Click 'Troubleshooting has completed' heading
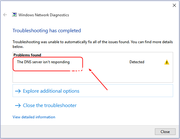Image resolution: width=180 pixels, height=139 pixels. tap(47, 31)
